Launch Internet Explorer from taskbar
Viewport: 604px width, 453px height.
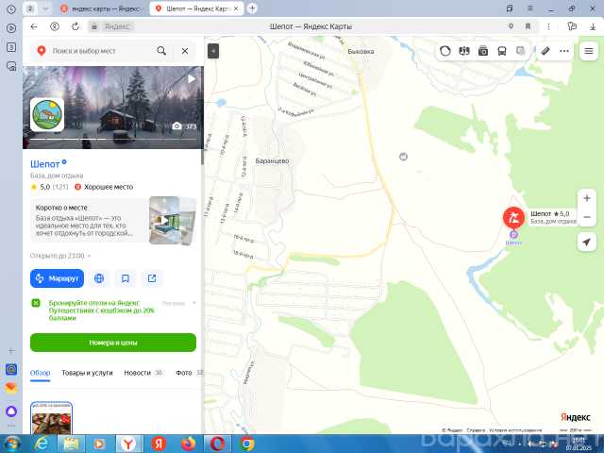[41, 445]
